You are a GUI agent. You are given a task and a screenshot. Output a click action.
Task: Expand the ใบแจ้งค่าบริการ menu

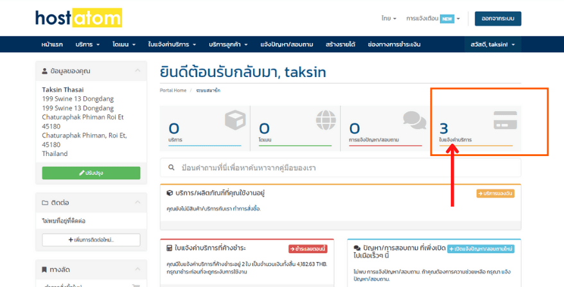[x=172, y=44]
